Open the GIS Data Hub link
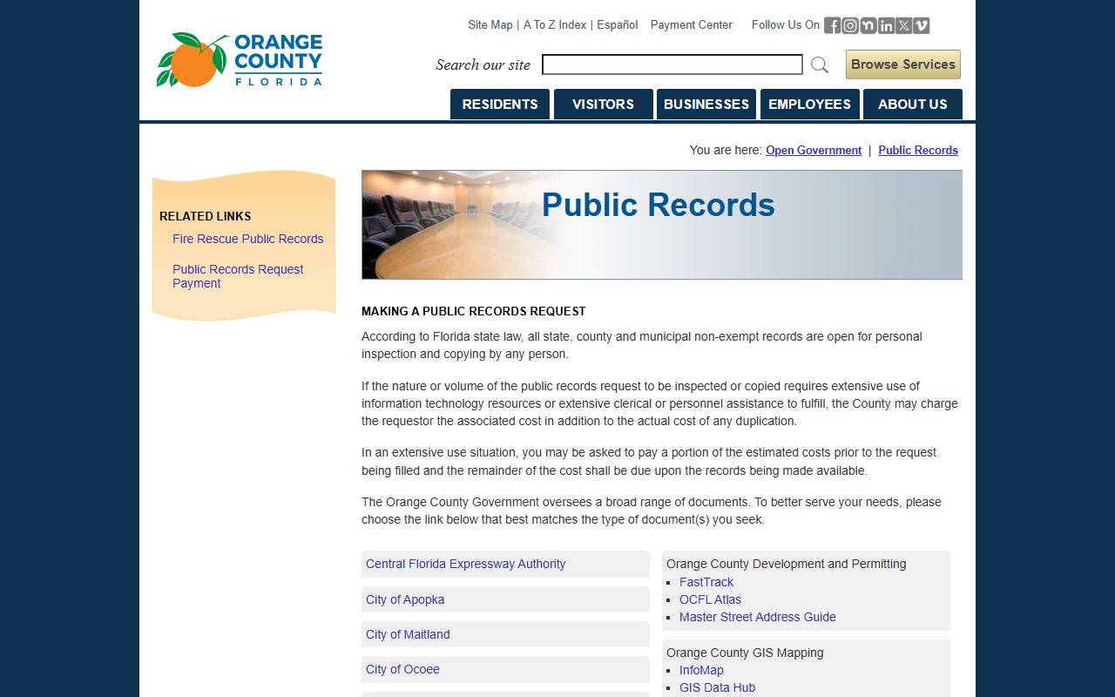This screenshot has height=697, width=1115. click(718, 687)
